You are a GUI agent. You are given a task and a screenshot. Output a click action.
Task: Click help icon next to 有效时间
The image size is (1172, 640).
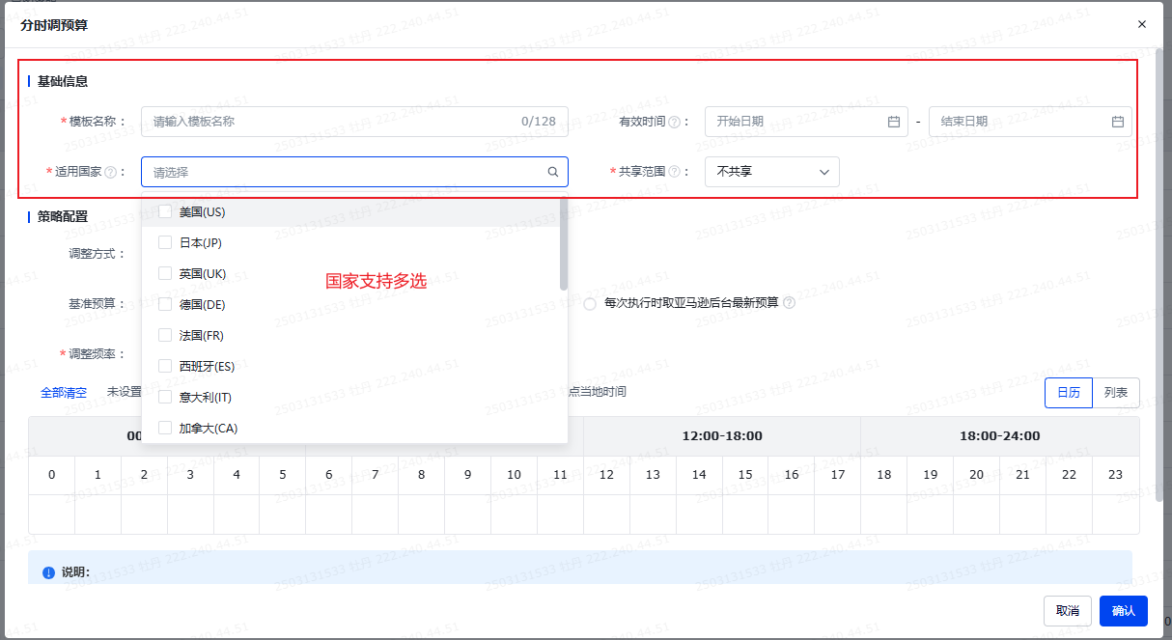674,122
